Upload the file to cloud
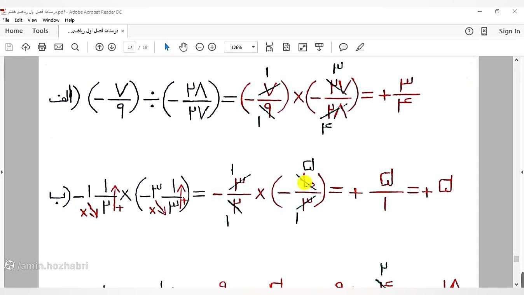This screenshot has width=524, height=295. pos(26,47)
